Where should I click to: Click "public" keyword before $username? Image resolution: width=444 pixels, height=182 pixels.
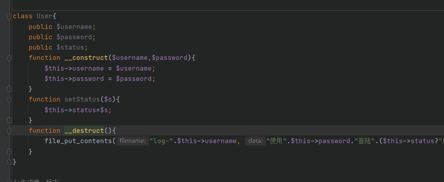coord(41,27)
